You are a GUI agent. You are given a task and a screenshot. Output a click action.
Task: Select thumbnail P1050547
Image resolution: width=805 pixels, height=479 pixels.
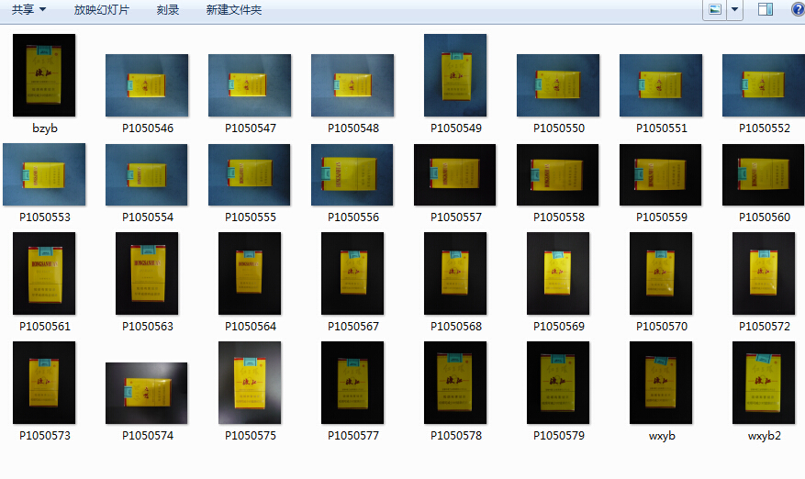point(250,85)
